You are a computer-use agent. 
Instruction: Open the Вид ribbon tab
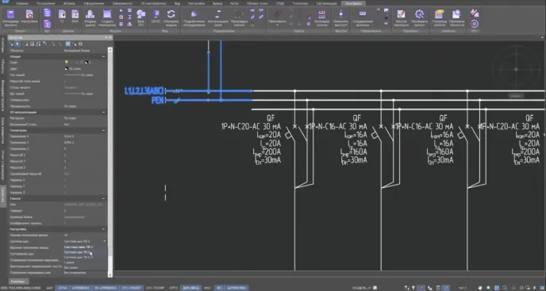point(177,3)
